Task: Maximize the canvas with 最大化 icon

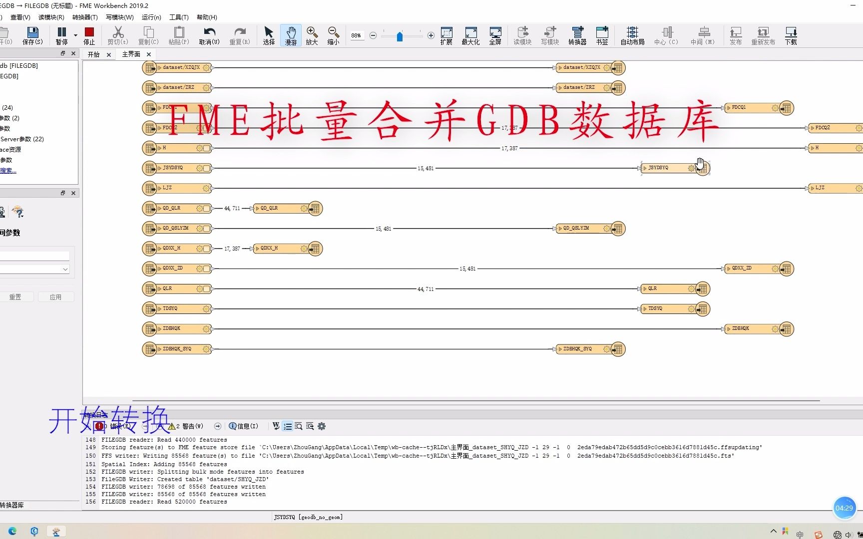Action: [x=470, y=36]
